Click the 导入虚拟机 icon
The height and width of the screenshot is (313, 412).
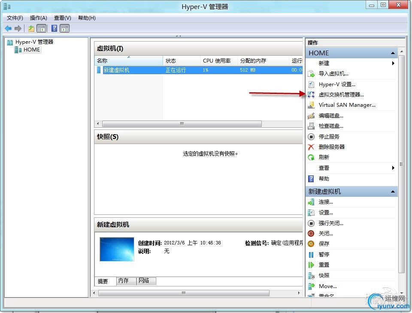click(x=311, y=74)
